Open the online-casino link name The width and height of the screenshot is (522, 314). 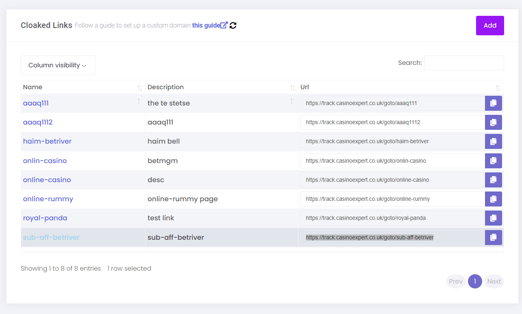(x=47, y=180)
